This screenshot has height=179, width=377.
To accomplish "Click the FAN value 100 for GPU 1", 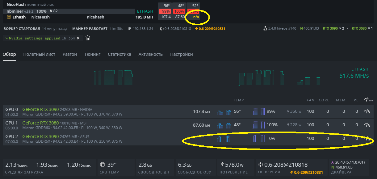I will 310,125.
